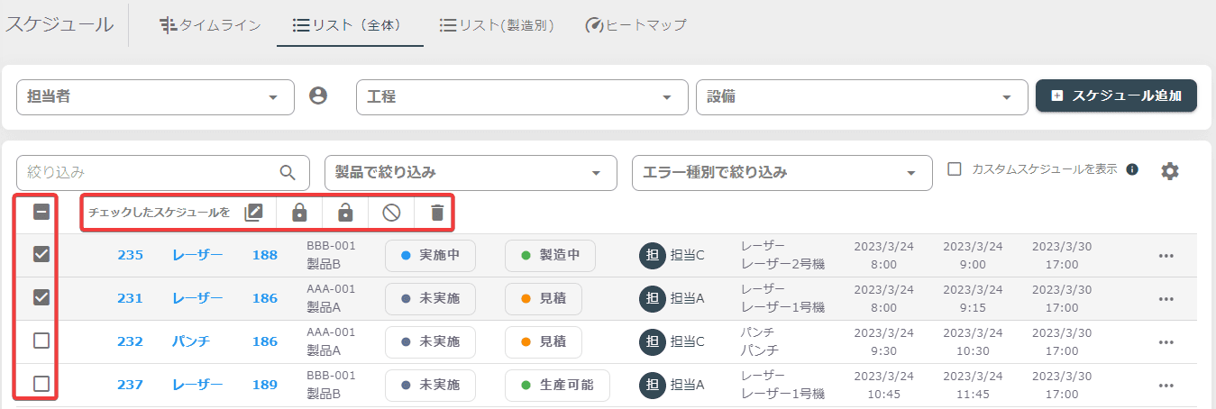Click the スケジュール追加 button
This screenshot has width=1216, height=409.
coord(1116,95)
